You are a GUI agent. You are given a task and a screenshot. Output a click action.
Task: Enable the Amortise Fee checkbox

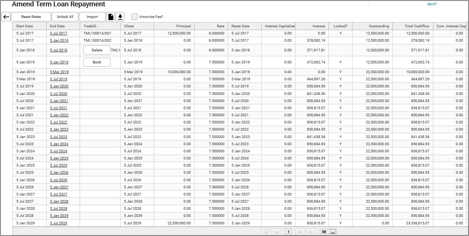135,17
